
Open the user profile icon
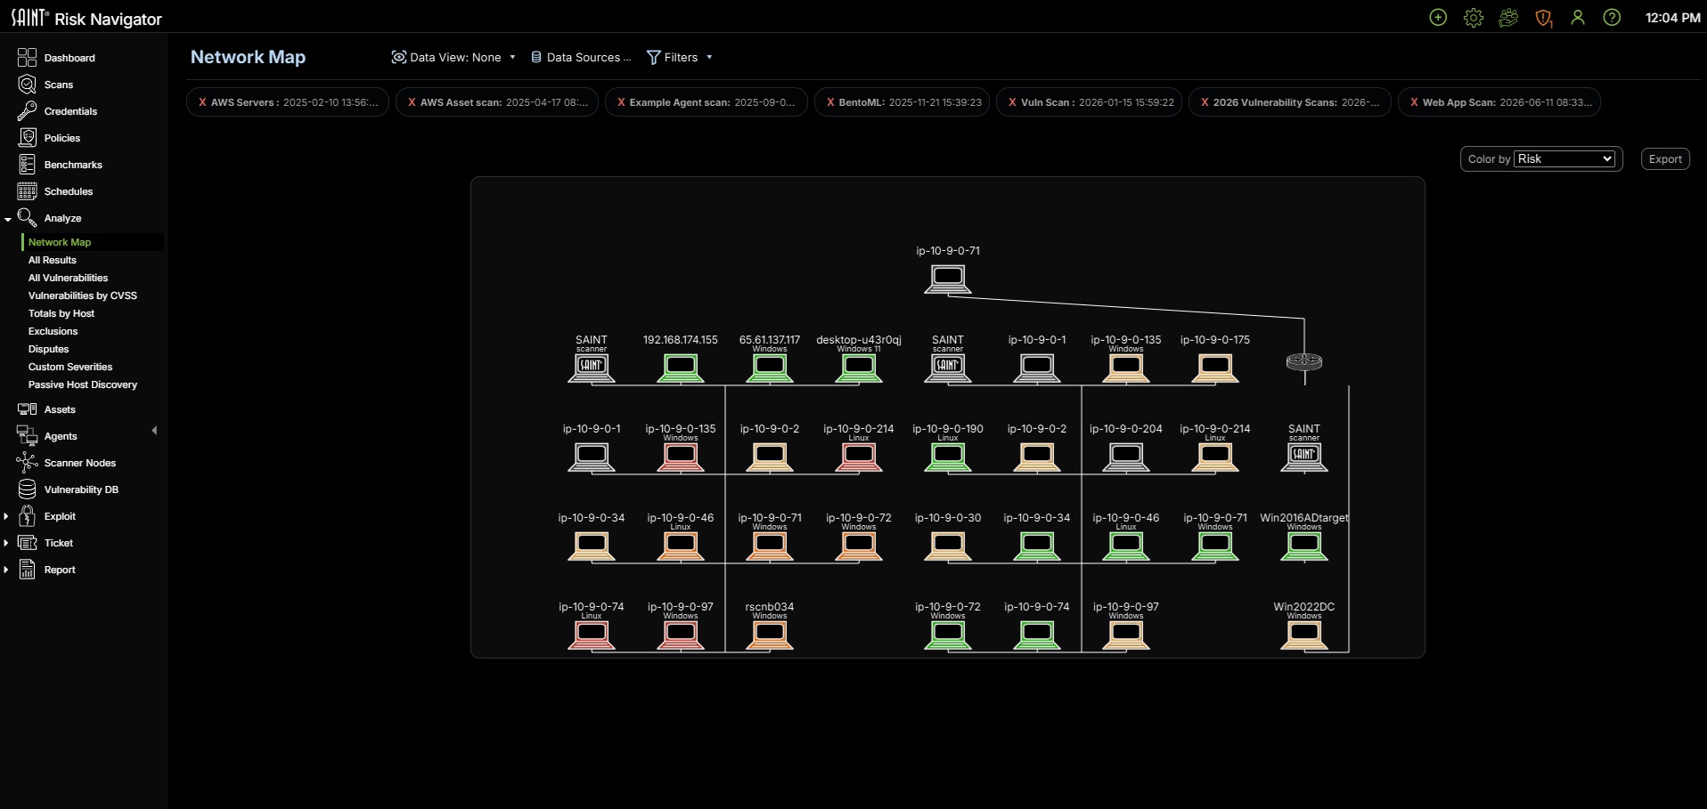1578,18
